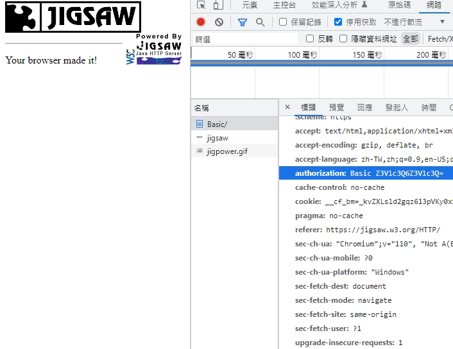
Task: Click the 'Your browser made it!' text
Action: [51, 60]
